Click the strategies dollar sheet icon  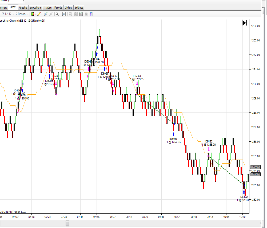(86, 14)
